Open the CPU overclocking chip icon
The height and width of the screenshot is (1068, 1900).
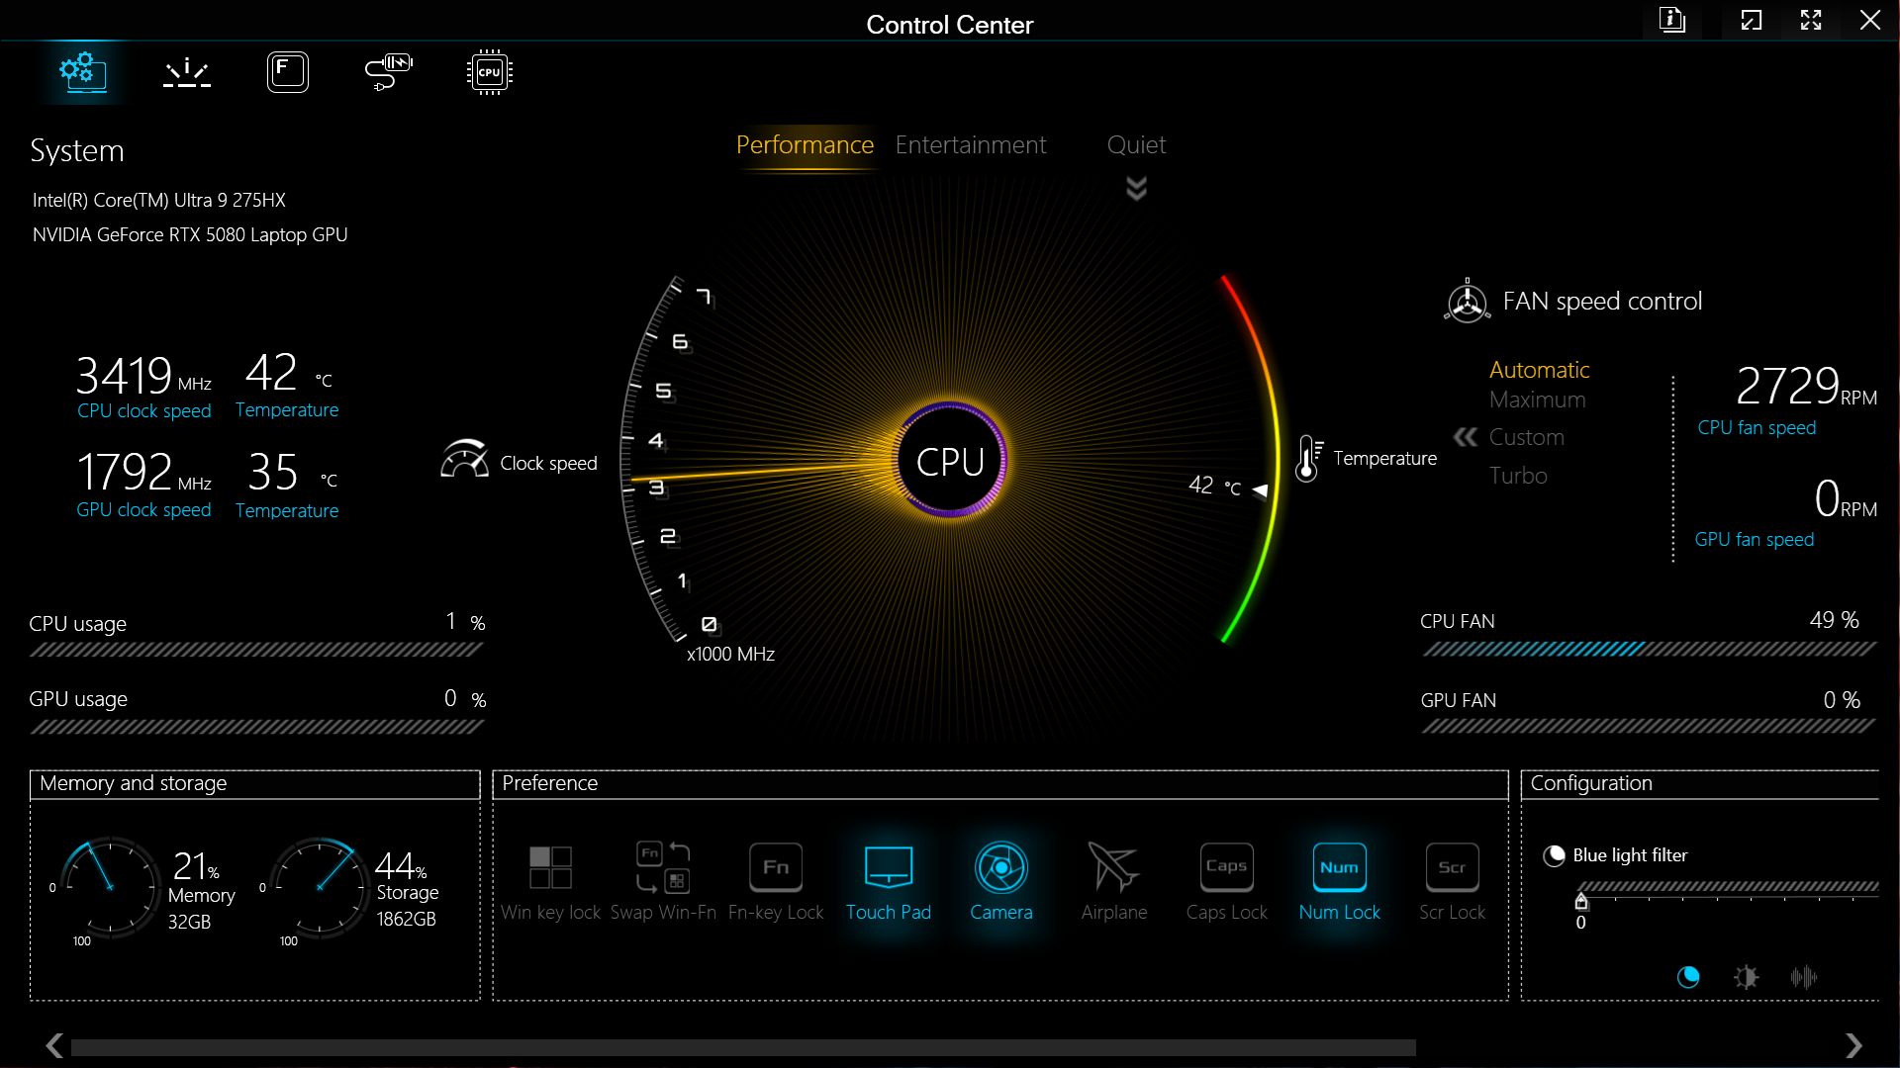point(489,72)
